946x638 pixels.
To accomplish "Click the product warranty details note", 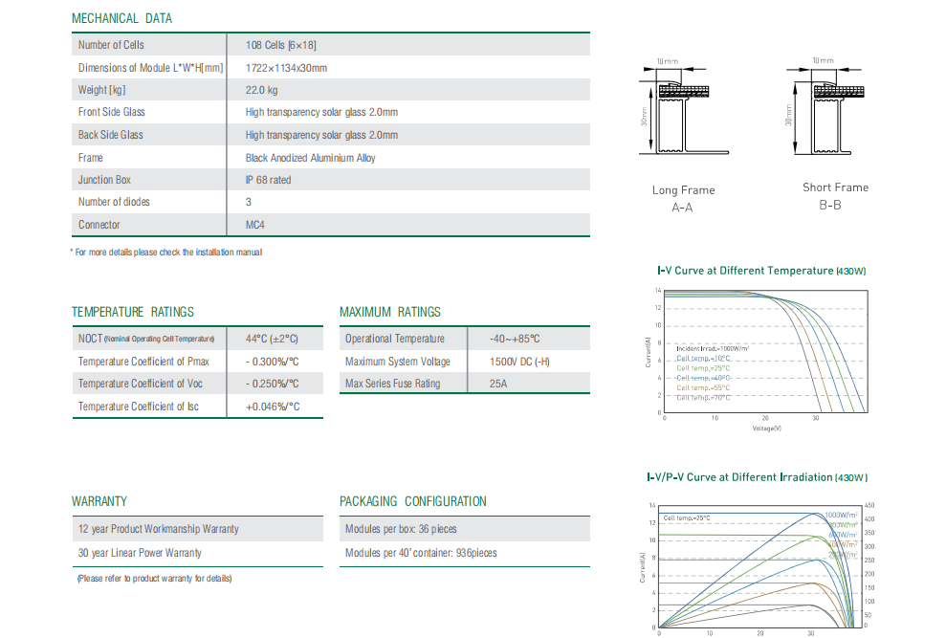I will [154, 579].
